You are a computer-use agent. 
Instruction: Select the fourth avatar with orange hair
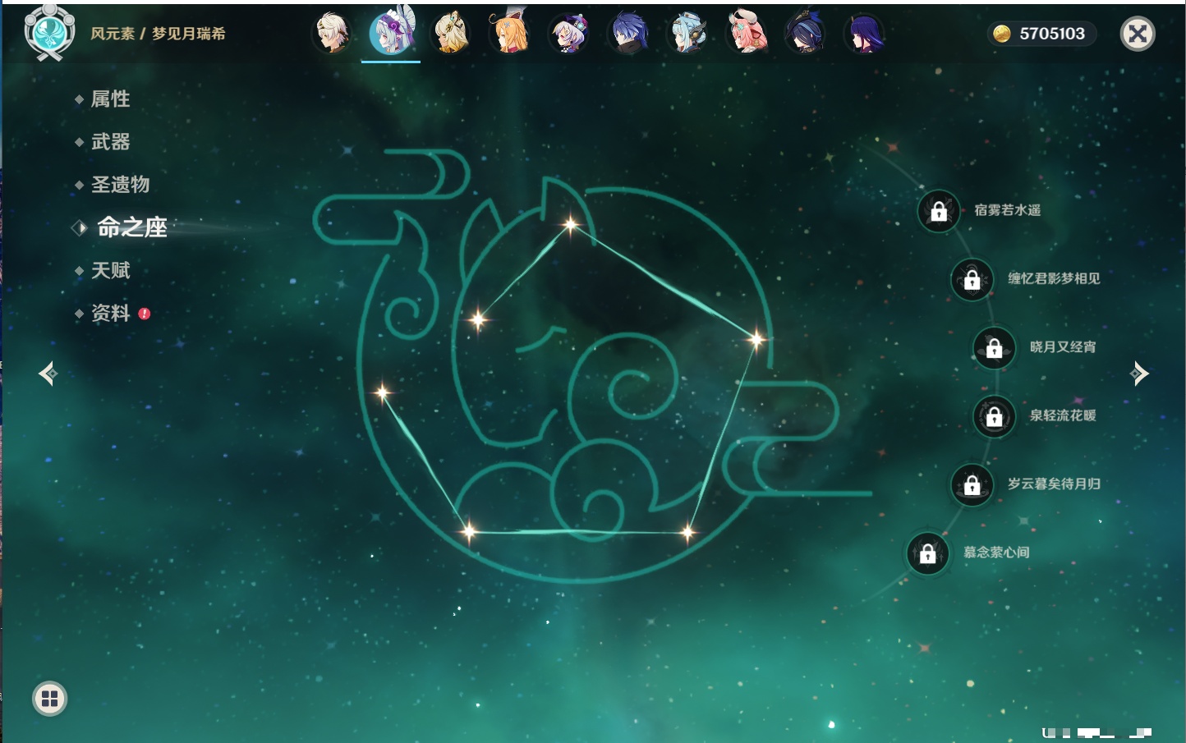point(509,34)
